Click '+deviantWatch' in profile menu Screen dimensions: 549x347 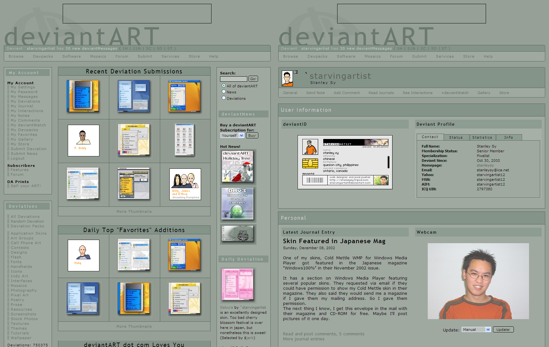click(x=455, y=93)
